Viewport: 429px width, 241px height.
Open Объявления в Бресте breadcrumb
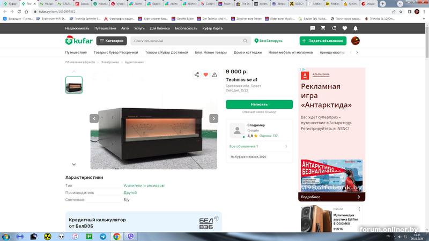[x=80, y=62]
